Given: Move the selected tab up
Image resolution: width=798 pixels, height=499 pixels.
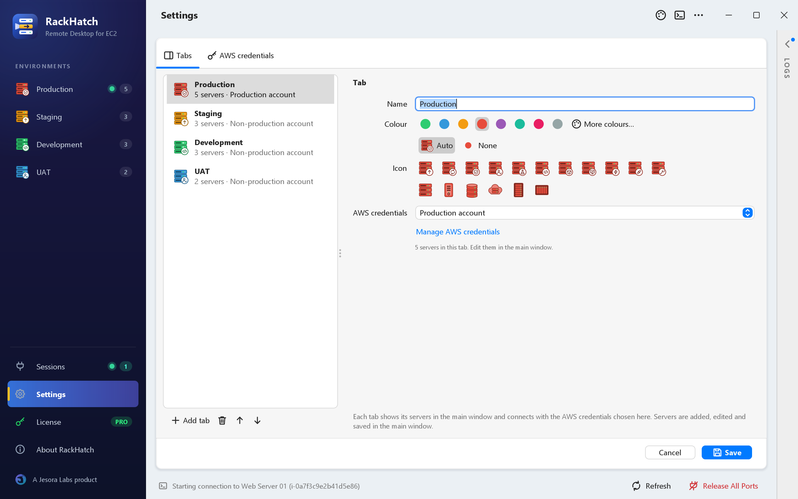Looking at the screenshot, I should 240,420.
